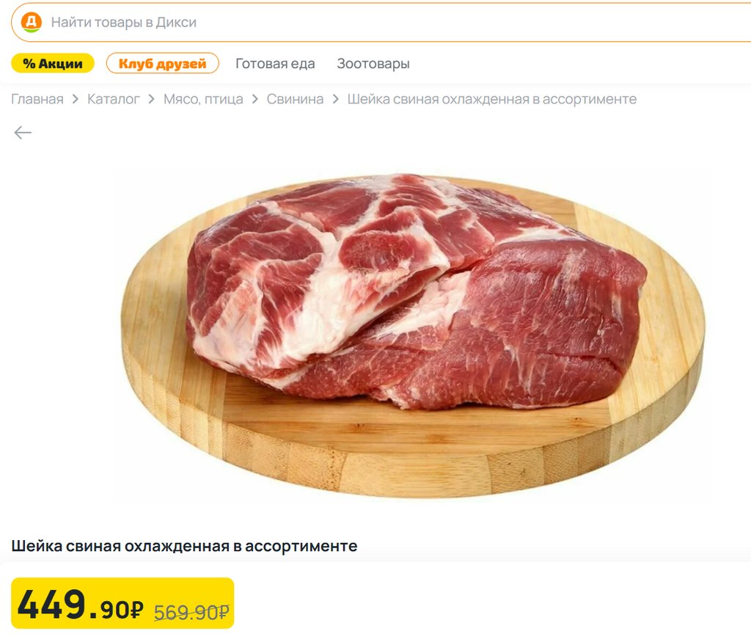Click chevron after Главная breadcrumb
The image size is (751, 634).
76,99
